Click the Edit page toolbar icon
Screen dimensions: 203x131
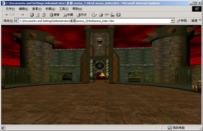(x=113, y=15)
